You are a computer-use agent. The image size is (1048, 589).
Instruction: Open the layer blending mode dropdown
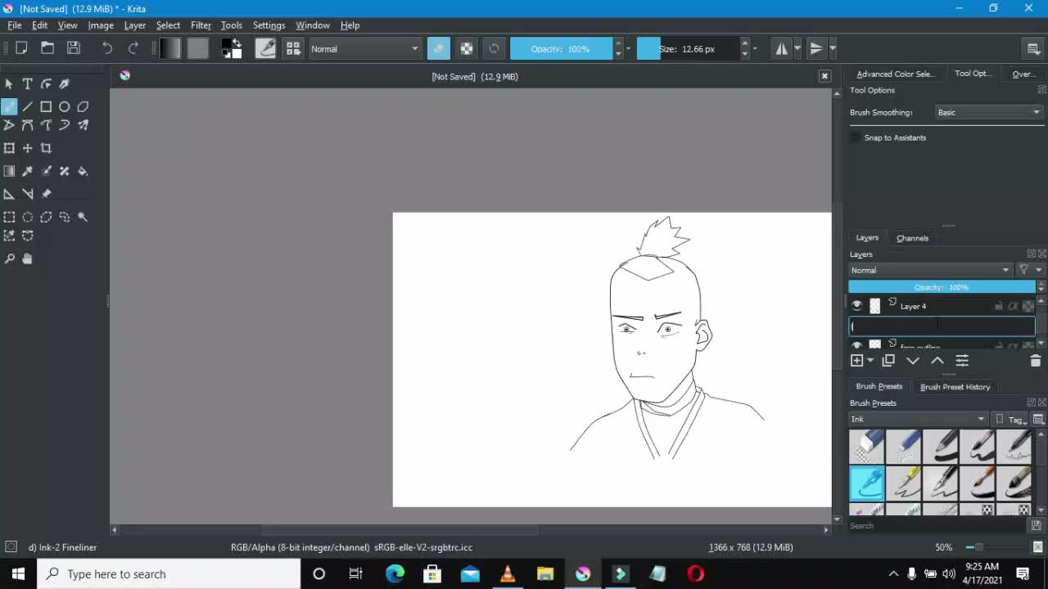931,270
